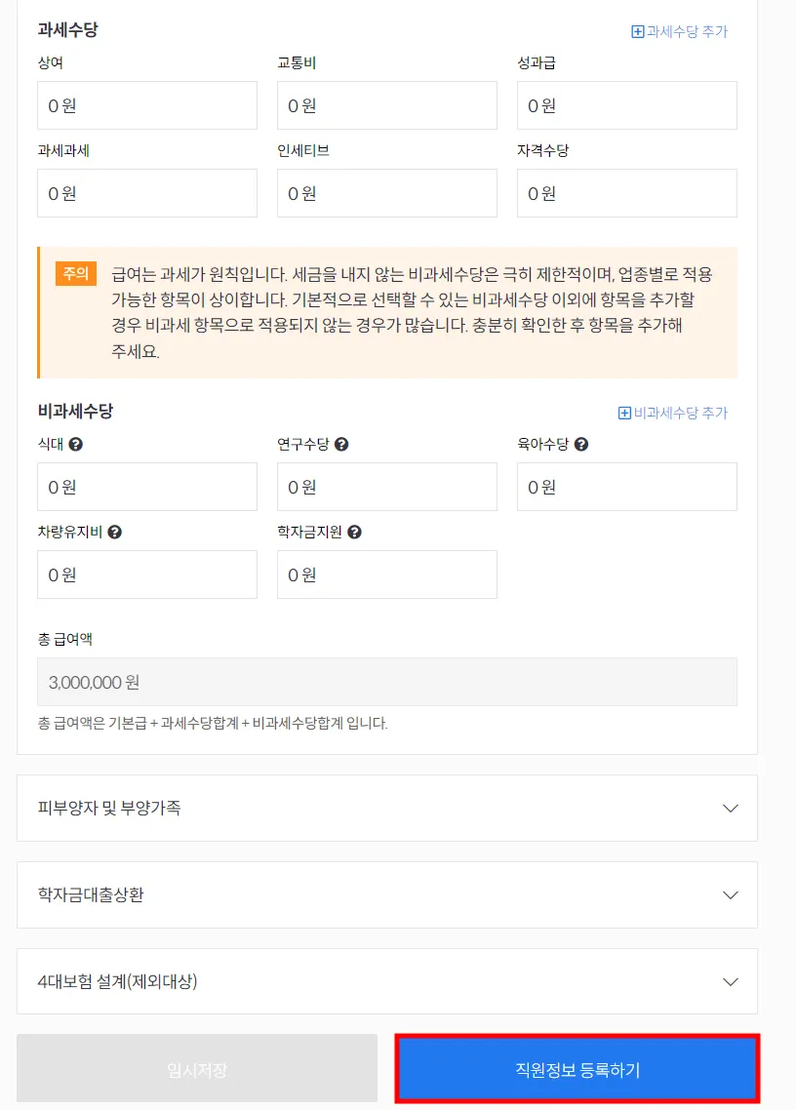
Task: Expand the 학자금대출상환 section
Action: [x=731, y=894]
